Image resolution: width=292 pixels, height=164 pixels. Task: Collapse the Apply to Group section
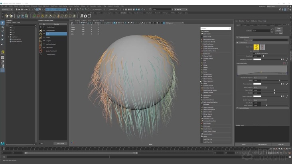(237, 37)
